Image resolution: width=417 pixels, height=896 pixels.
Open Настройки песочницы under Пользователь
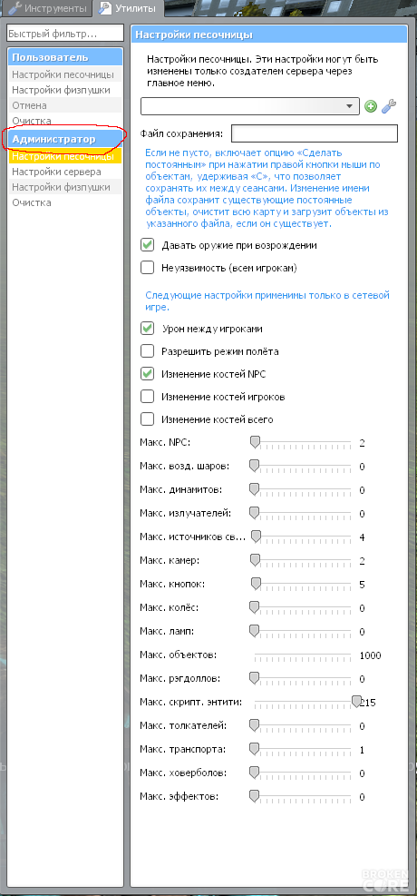(65, 74)
